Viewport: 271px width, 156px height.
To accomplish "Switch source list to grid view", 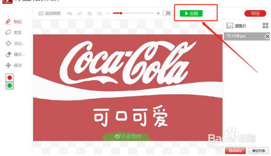I will coord(265,26).
